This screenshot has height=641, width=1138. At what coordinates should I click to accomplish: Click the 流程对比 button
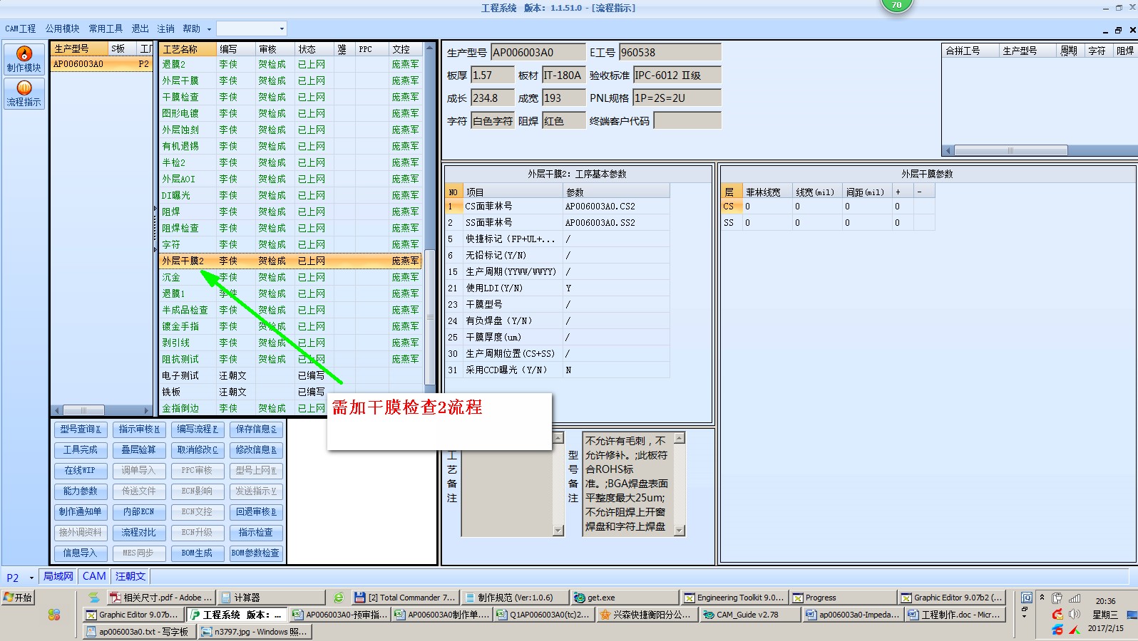[139, 532]
